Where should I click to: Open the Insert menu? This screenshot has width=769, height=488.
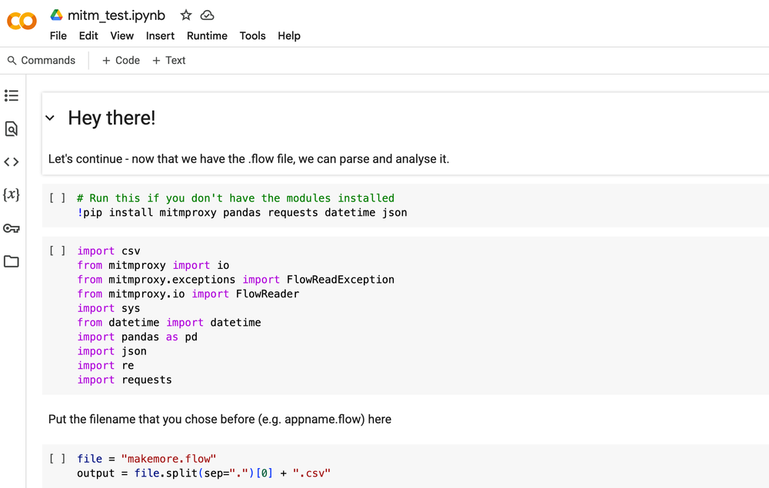(x=160, y=36)
